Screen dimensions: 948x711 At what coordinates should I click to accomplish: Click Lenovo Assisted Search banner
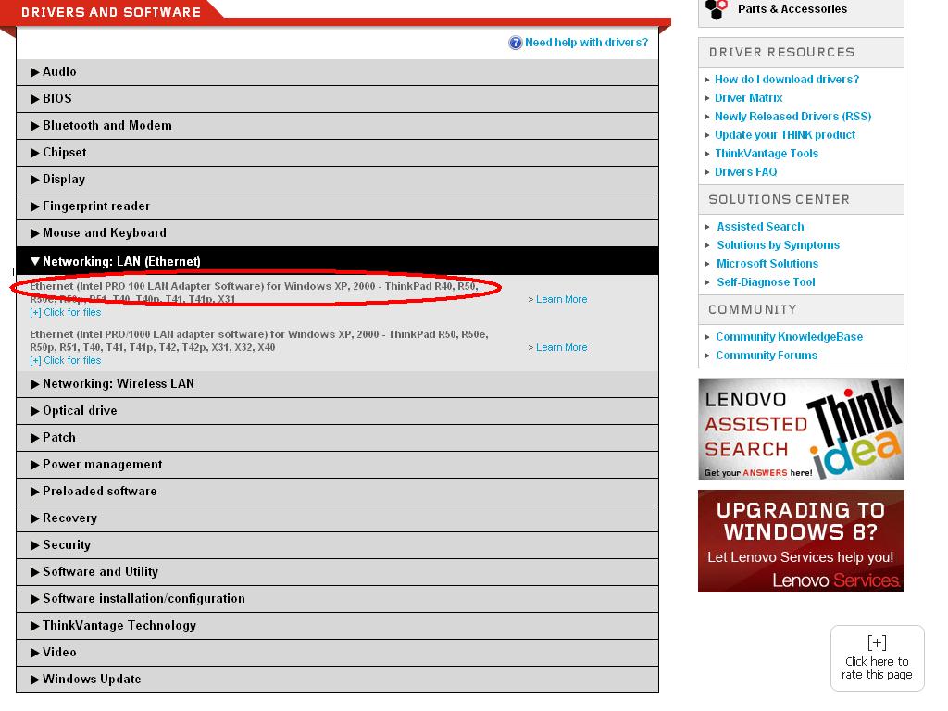point(801,430)
